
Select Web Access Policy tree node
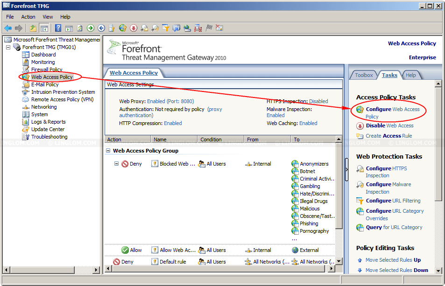point(52,77)
